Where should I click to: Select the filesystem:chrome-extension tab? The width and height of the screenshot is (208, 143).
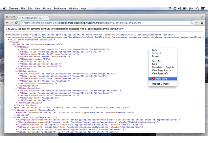click(33, 18)
